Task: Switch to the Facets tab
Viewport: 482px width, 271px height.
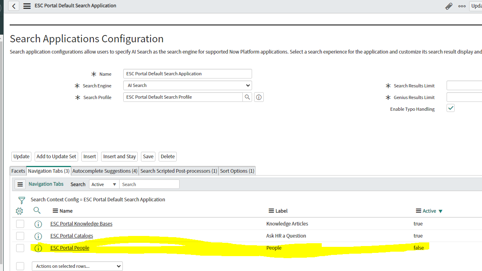Action: 18,171
